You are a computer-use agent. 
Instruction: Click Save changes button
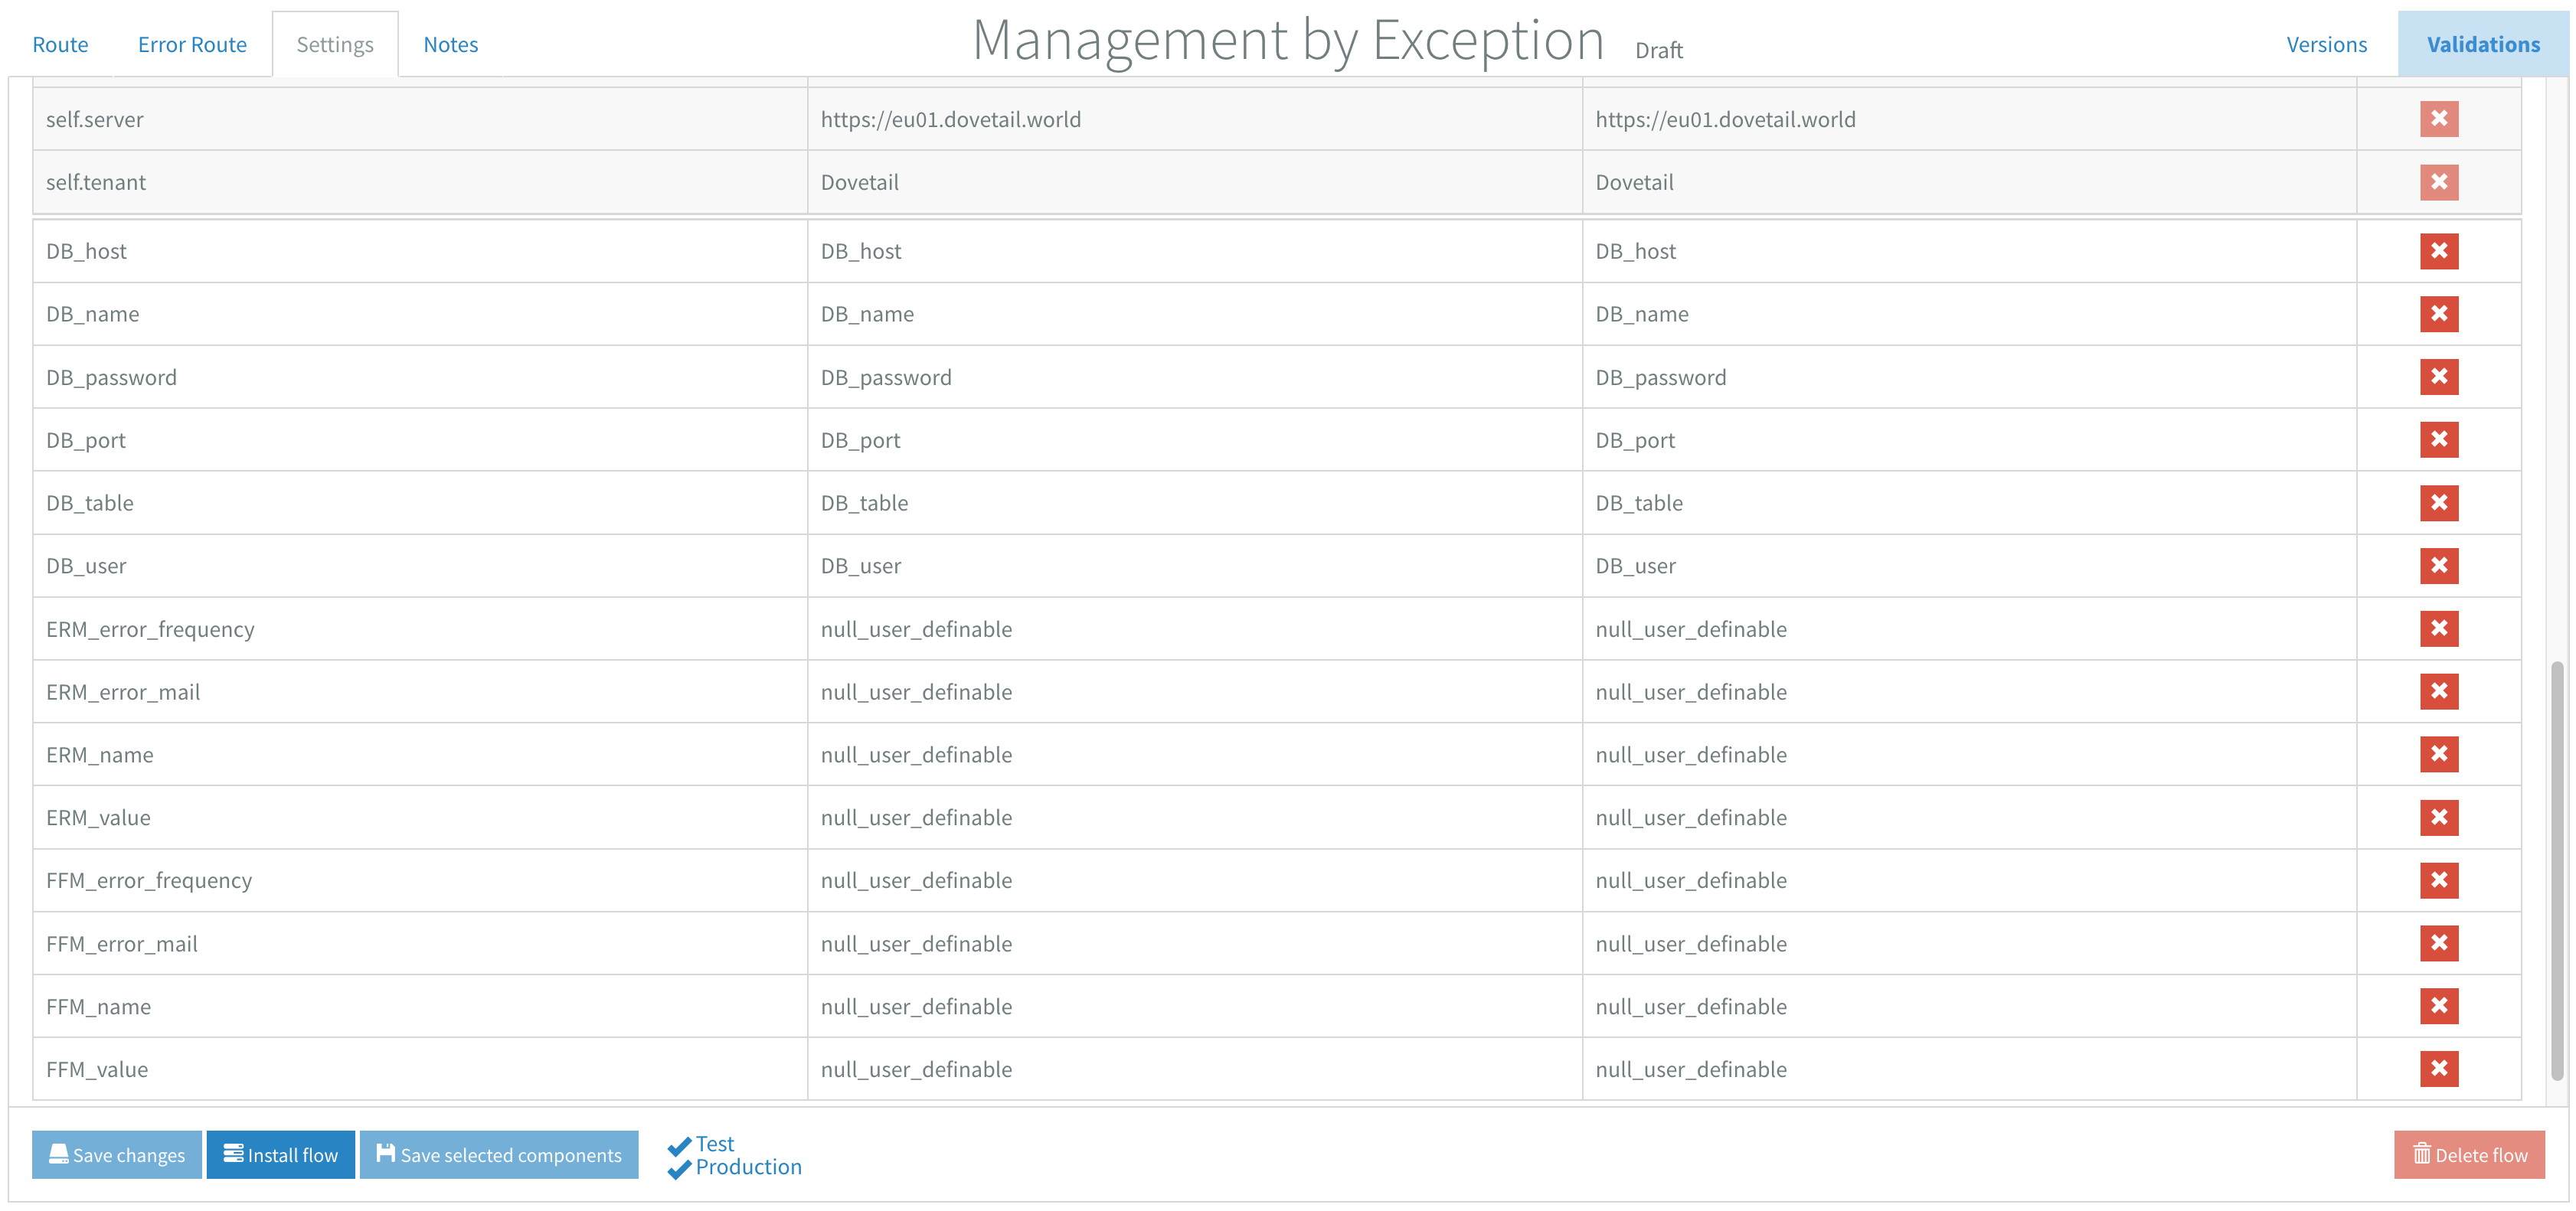(x=117, y=1155)
